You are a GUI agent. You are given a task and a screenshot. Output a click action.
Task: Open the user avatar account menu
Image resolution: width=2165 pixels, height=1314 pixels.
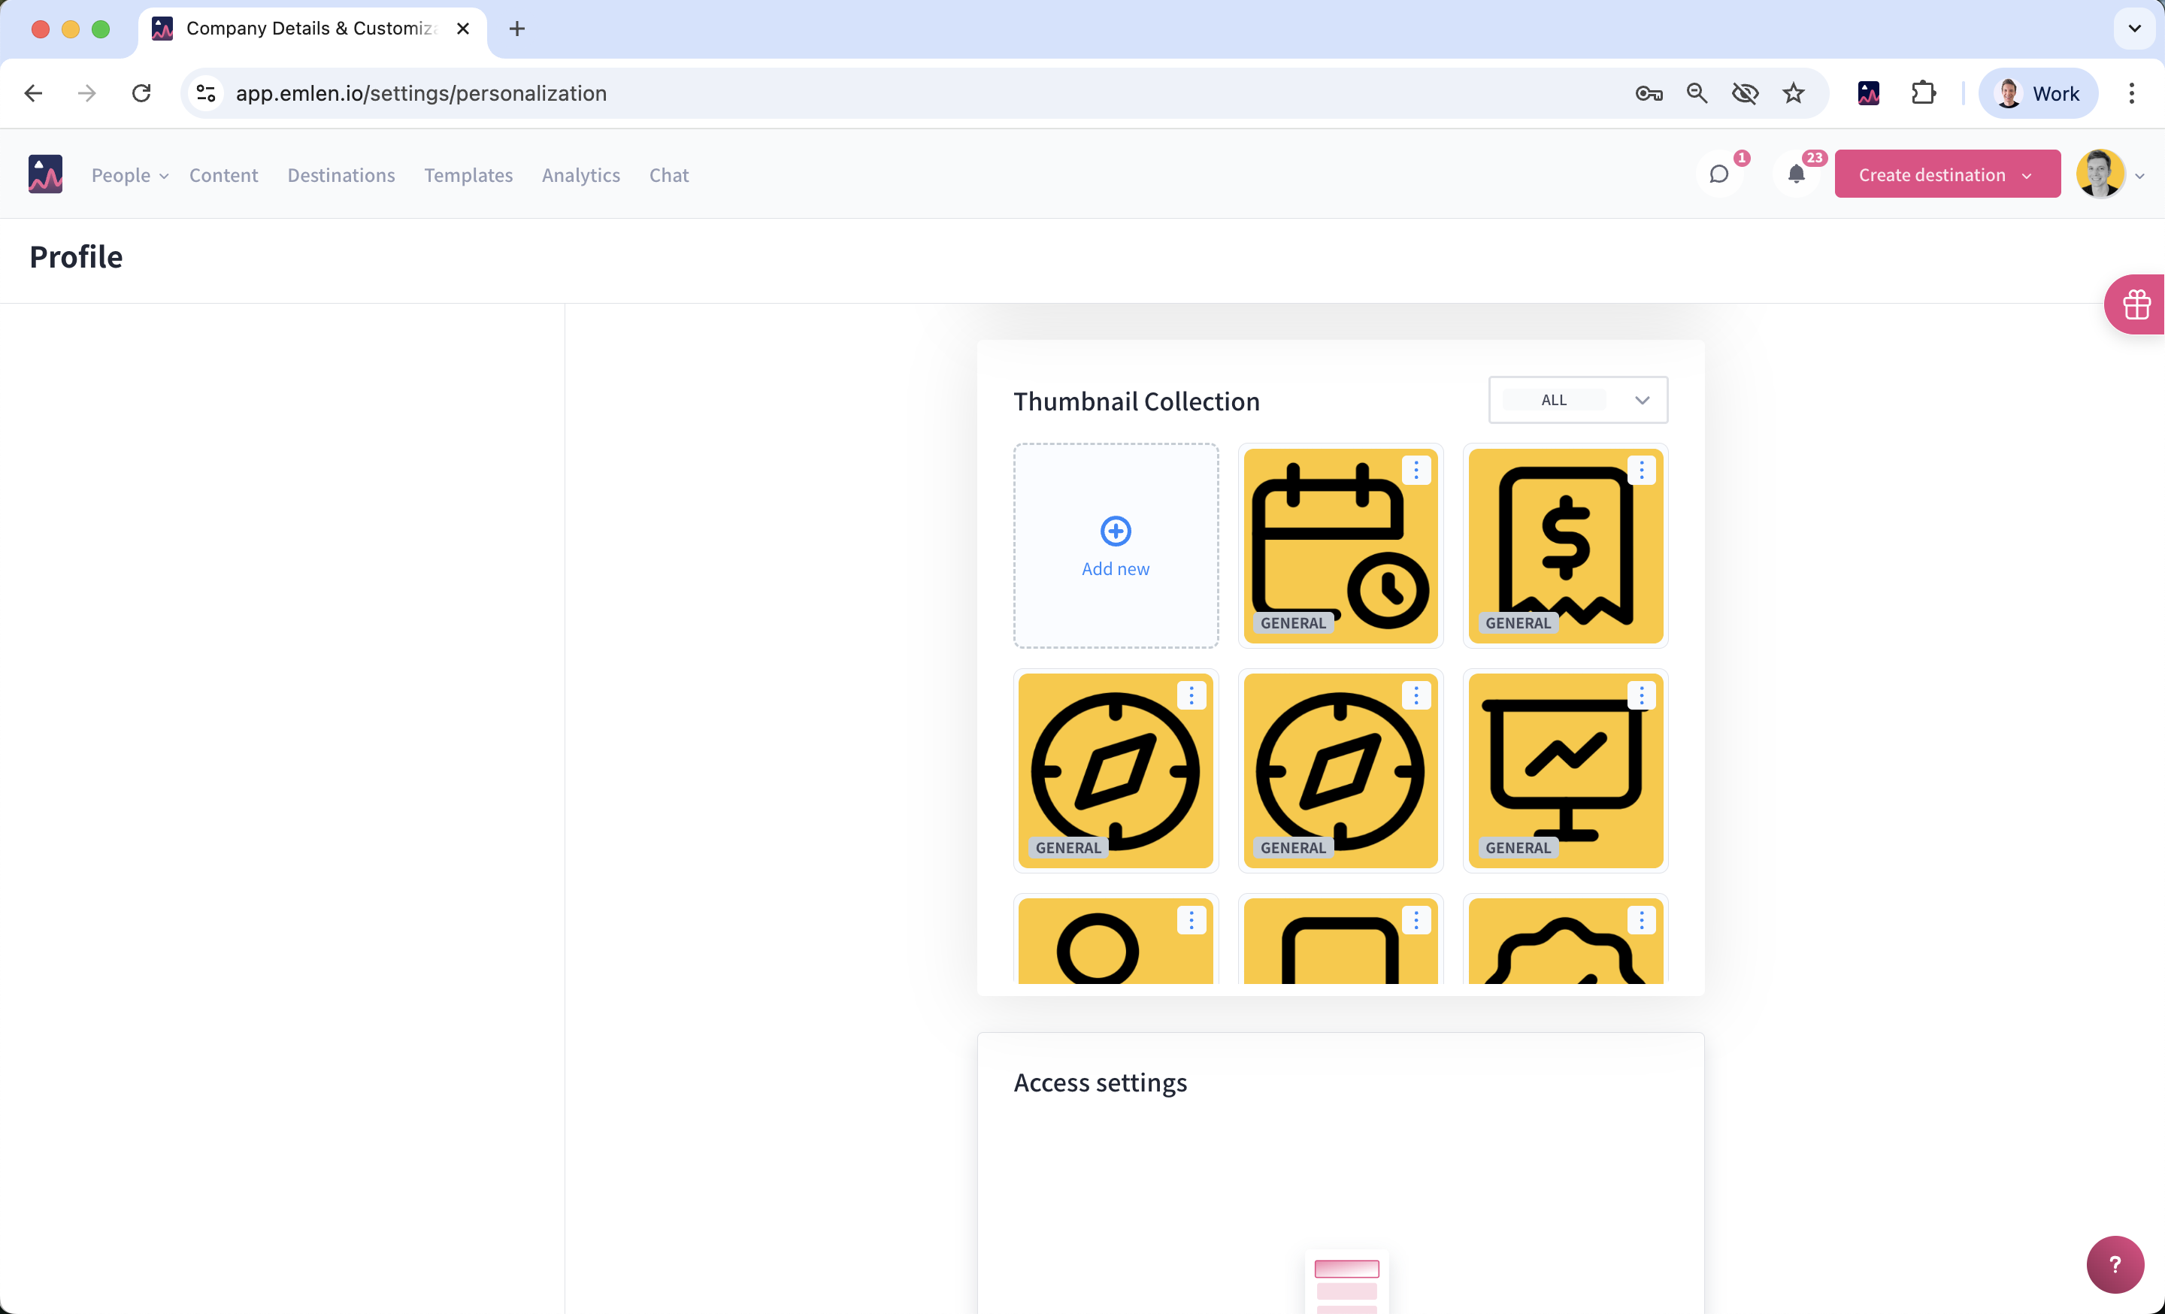(x=2100, y=175)
